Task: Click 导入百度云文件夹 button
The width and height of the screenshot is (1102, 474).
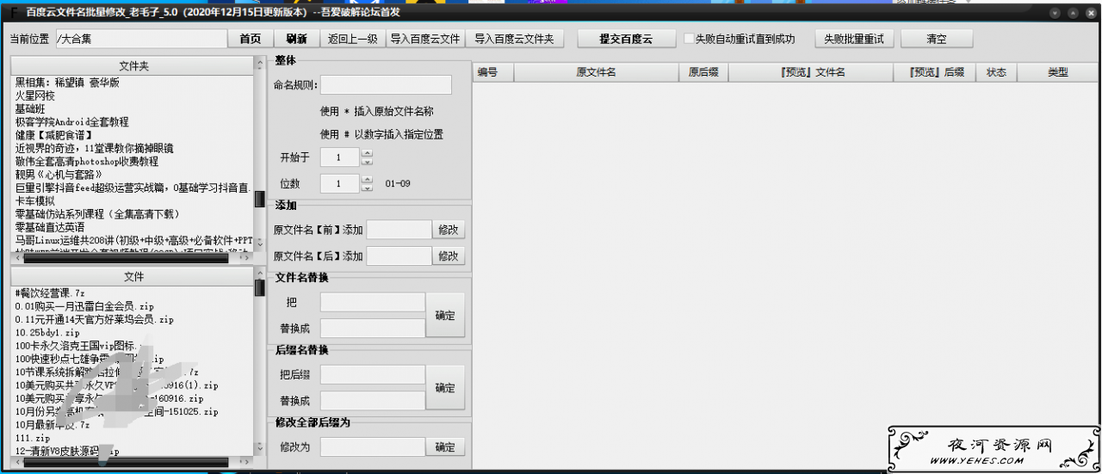Action: click(515, 40)
